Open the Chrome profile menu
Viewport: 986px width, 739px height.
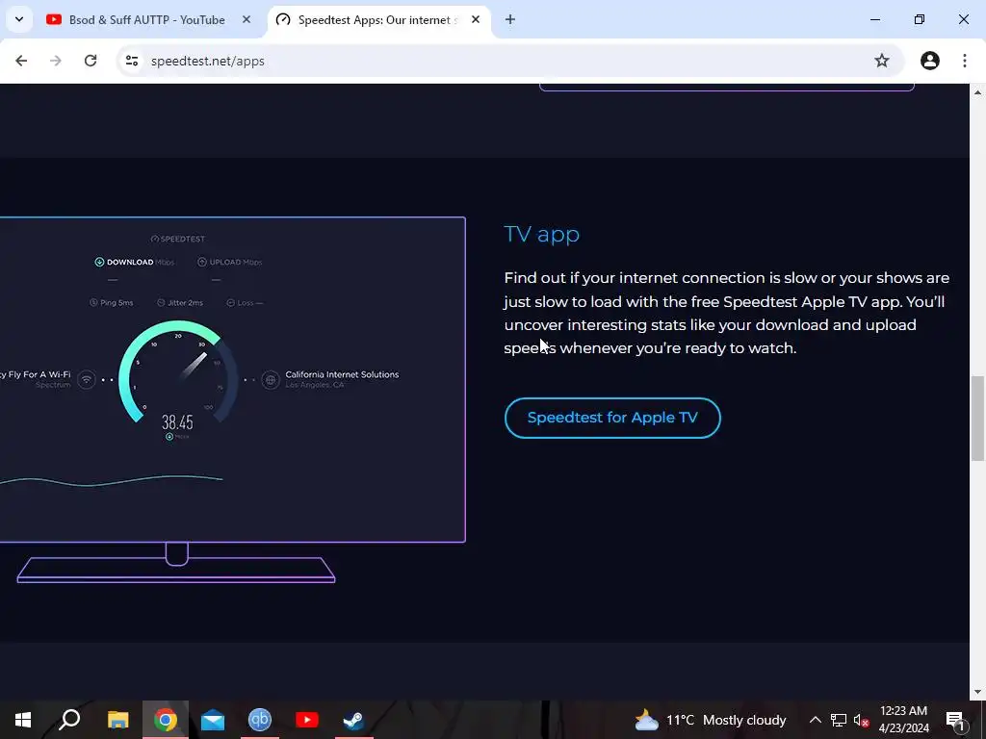pos(930,61)
